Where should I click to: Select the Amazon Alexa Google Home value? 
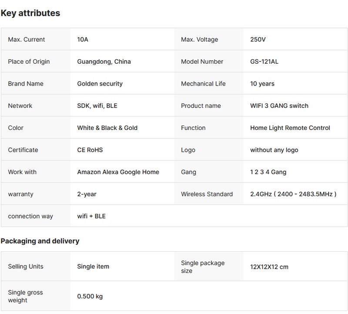coord(118,172)
